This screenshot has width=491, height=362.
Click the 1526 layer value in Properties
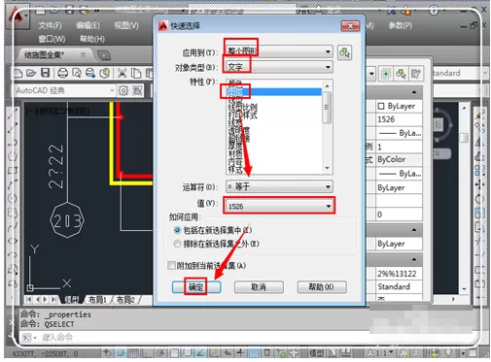click(x=399, y=119)
